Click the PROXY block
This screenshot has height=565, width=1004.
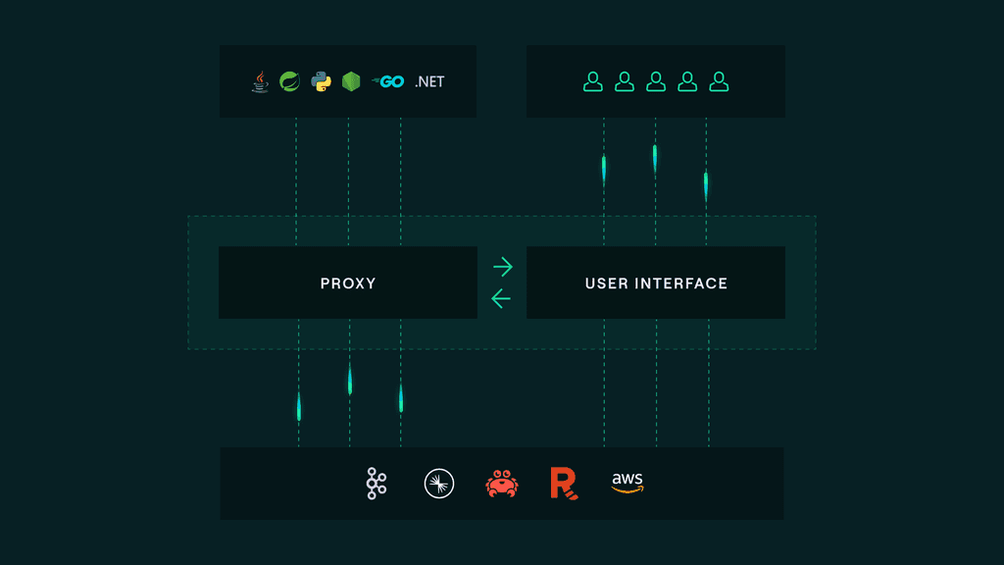tap(348, 282)
